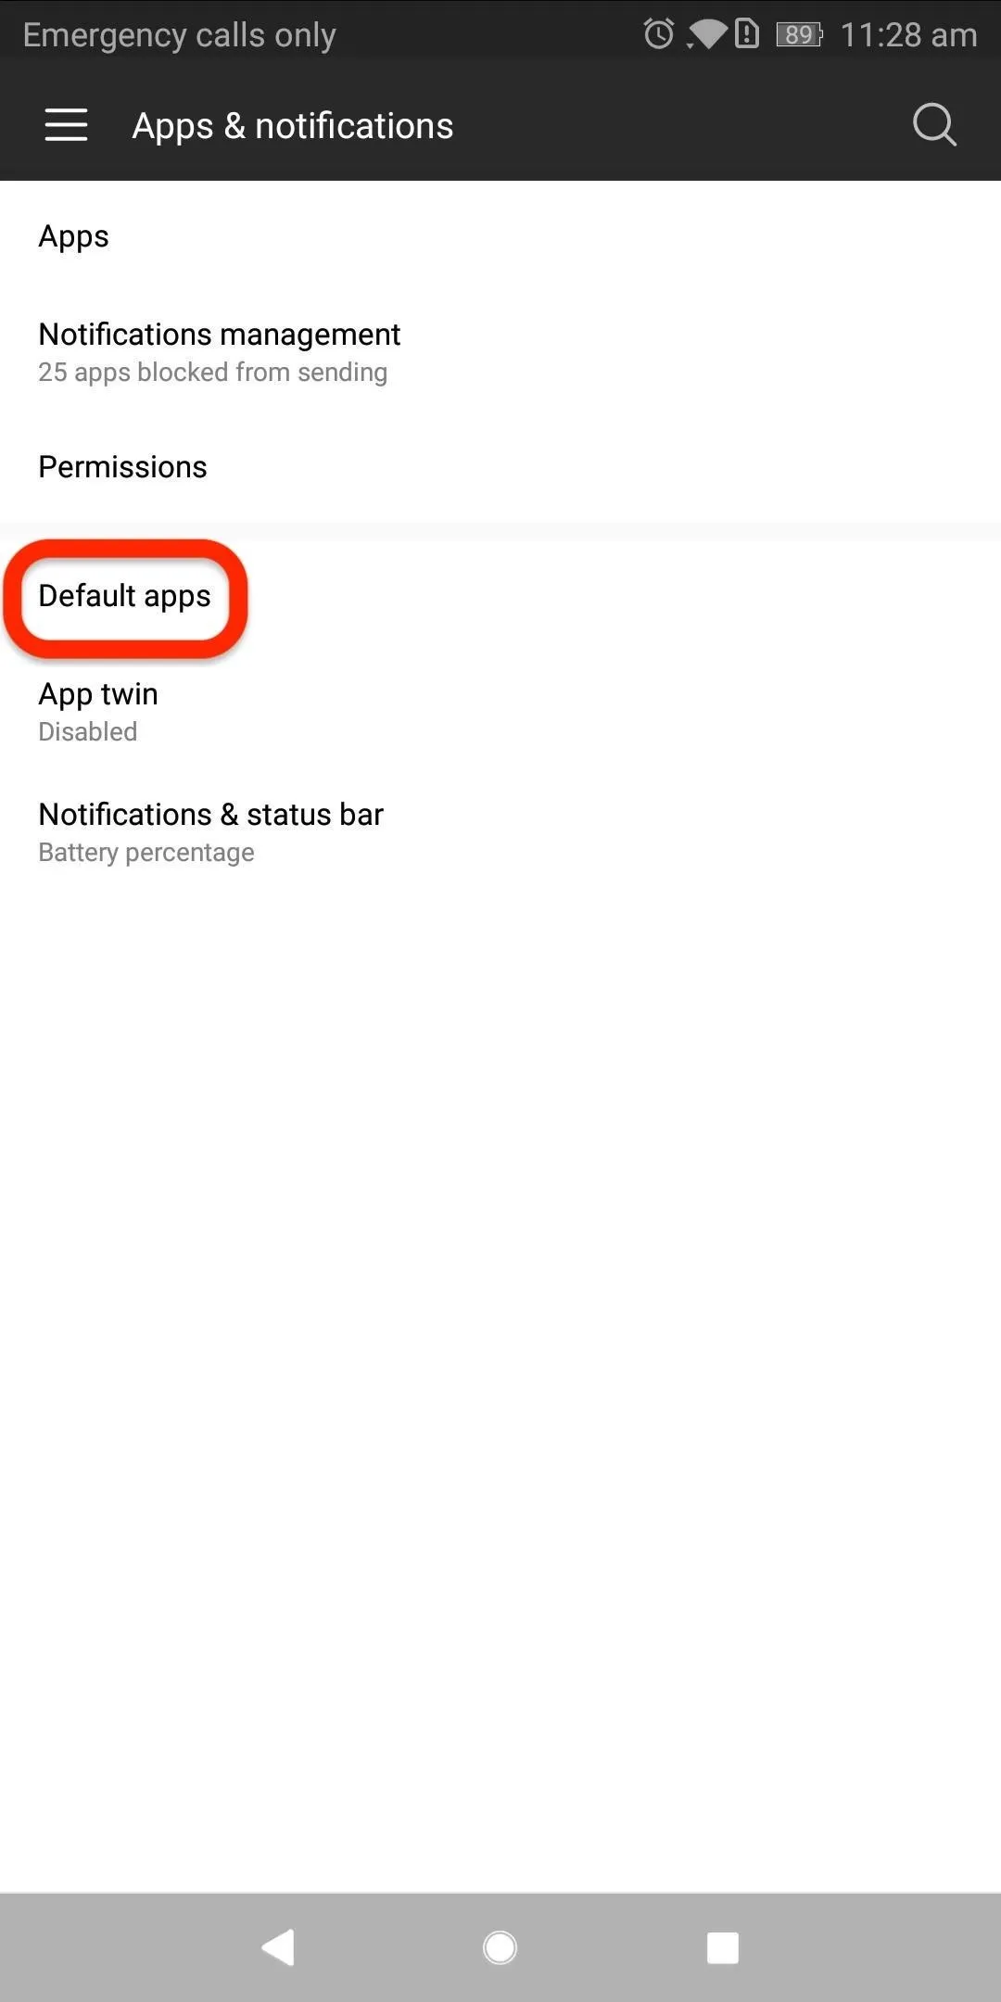Open Notifications management settings

tap(500, 351)
